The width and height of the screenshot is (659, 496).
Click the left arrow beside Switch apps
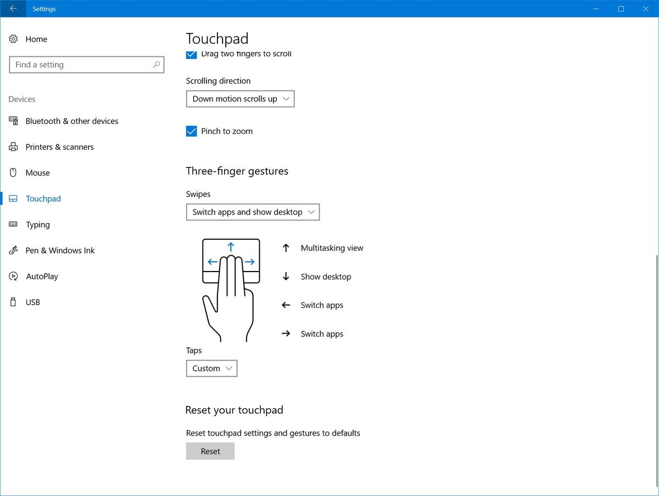click(x=286, y=305)
